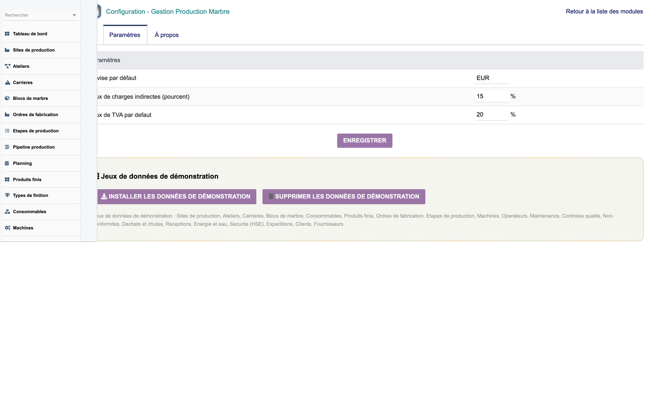
Task: Click the TVA rate field showing 20
Action: tap(491, 115)
